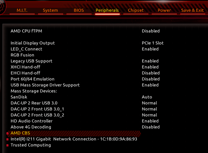Image resolution: width=208 pixels, height=153 pixels.
Task: Change the Above 4G Decoding setting value
Action: pyautogui.click(x=151, y=127)
